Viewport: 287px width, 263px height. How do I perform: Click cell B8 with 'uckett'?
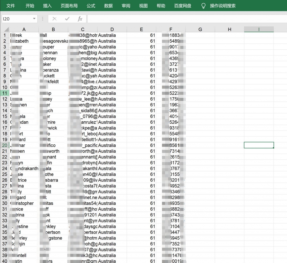(53, 76)
